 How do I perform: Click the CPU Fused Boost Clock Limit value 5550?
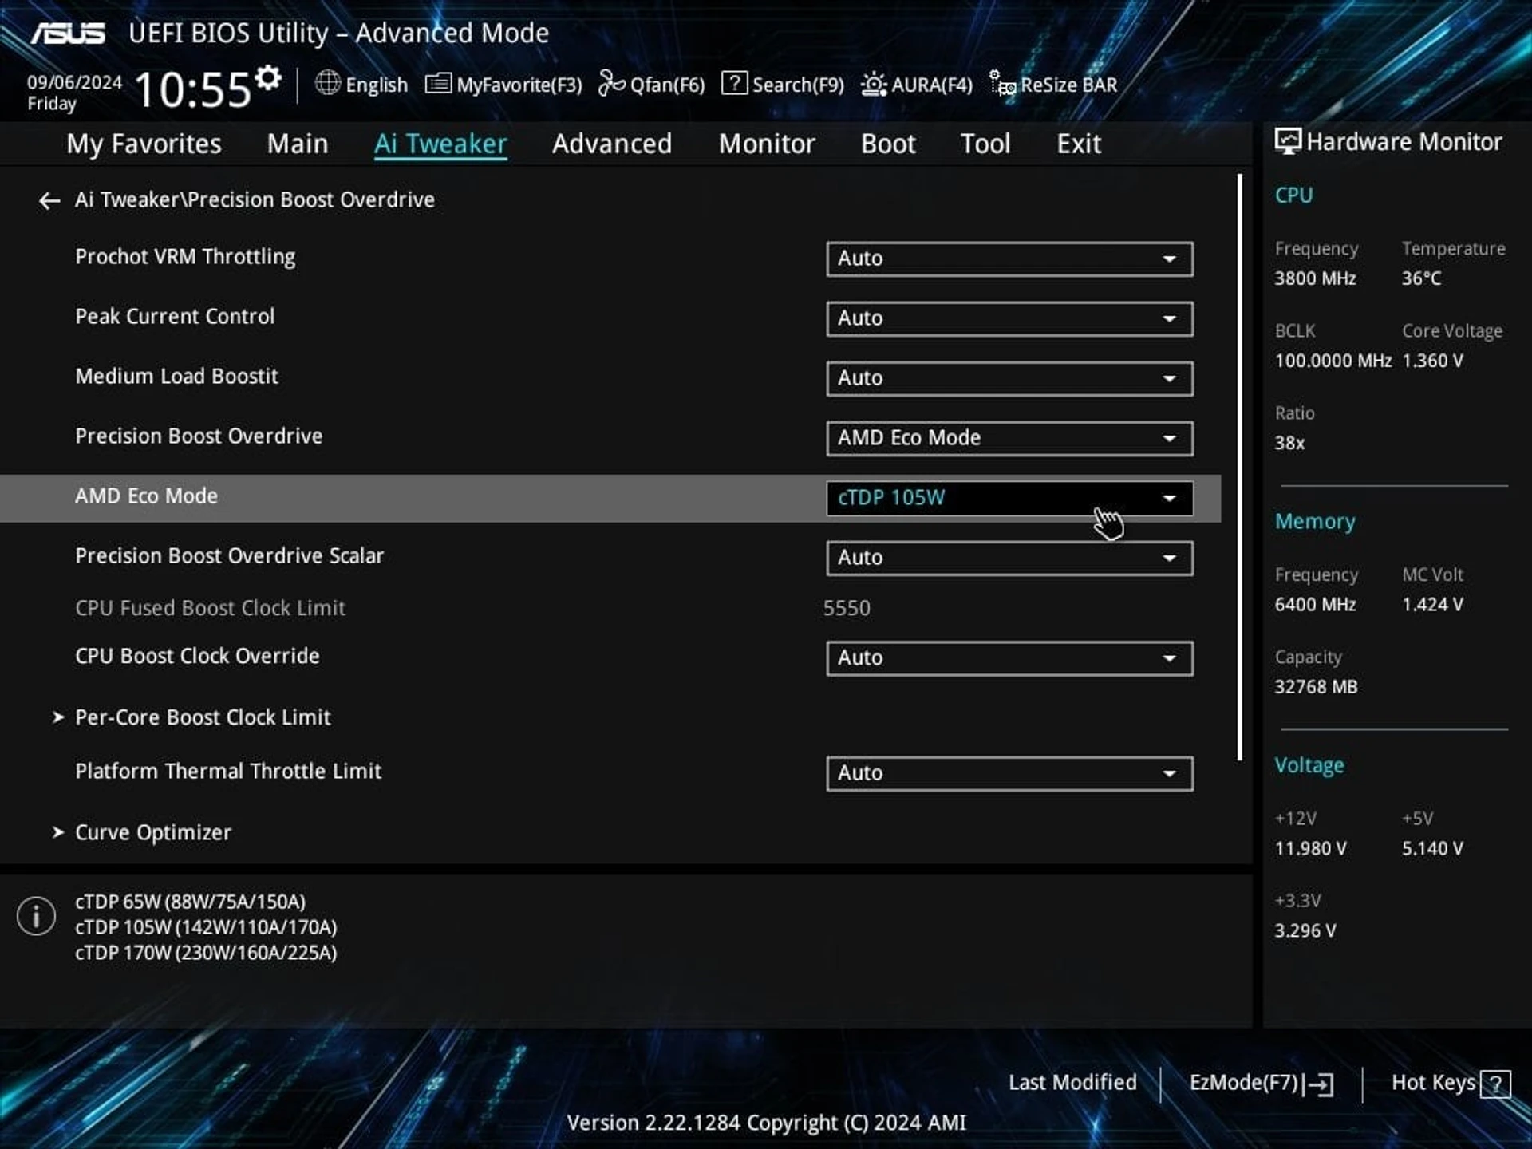pyautogui.click(x=847, y=609)
